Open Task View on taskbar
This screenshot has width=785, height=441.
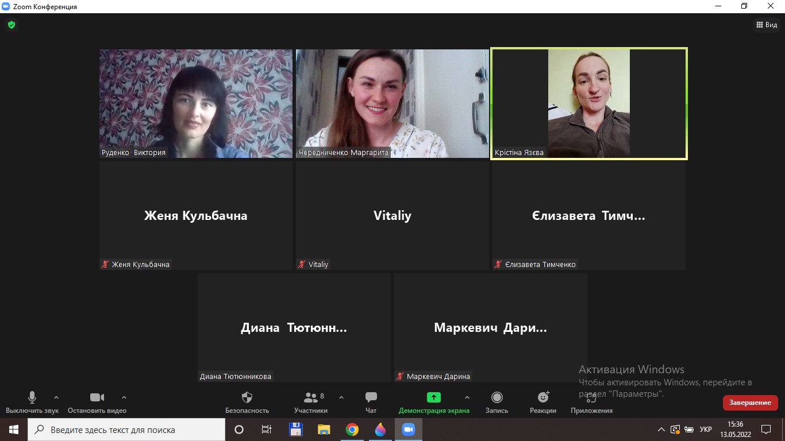[x=267, y=430]
